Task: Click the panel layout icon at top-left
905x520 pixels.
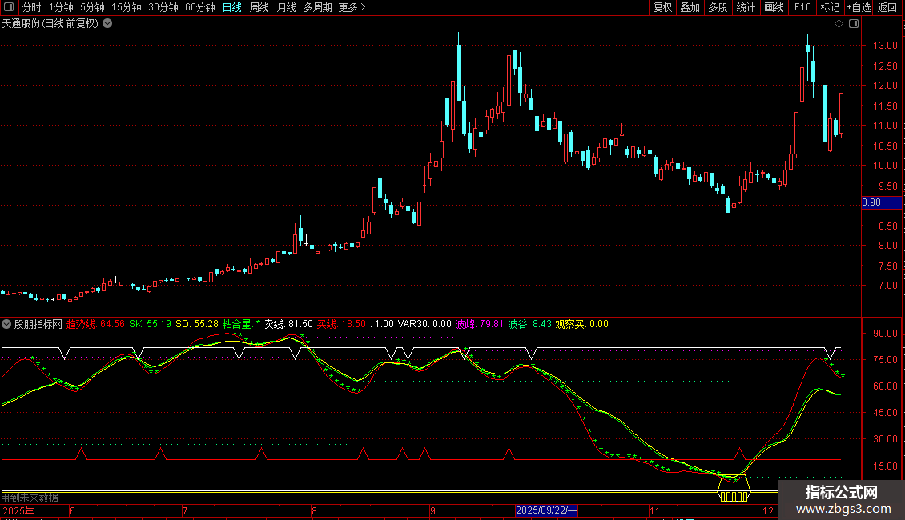Action: click(x=9, y=7)
